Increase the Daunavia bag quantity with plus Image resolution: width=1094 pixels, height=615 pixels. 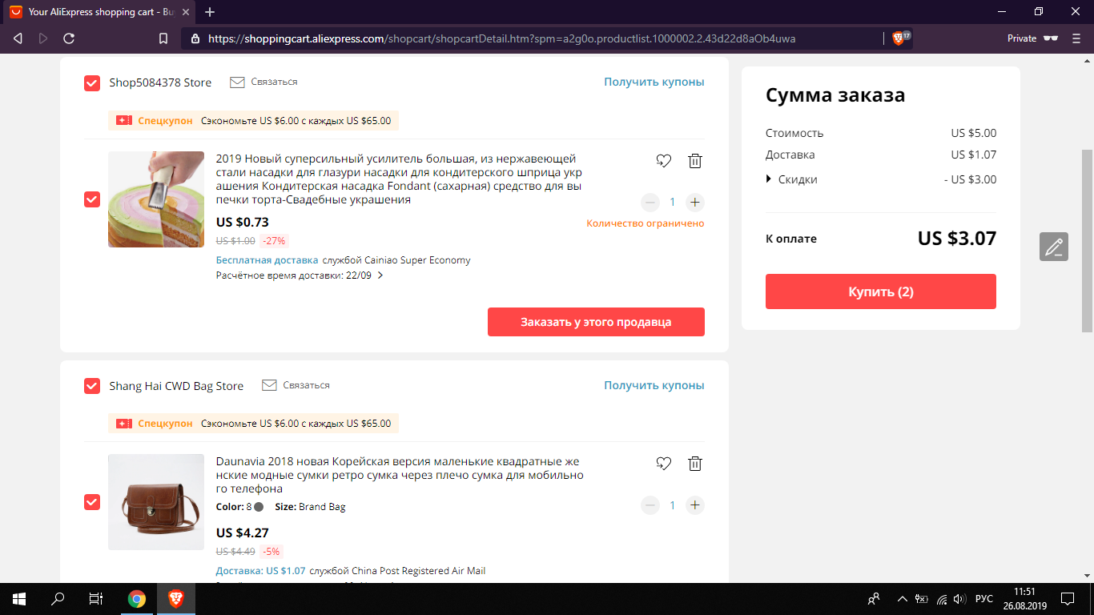(695, 505)
